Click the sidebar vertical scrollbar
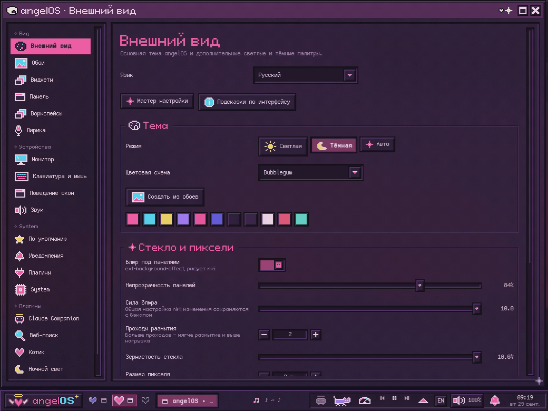548x411 pixels. 99,201
